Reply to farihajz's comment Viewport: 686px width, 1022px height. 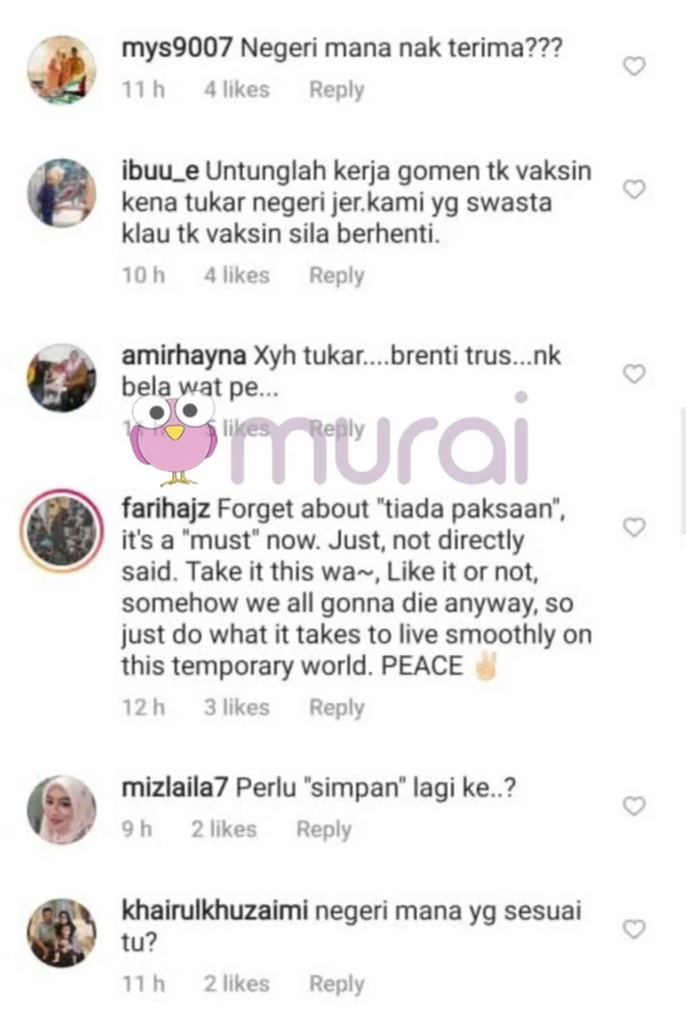coord(336,708)
